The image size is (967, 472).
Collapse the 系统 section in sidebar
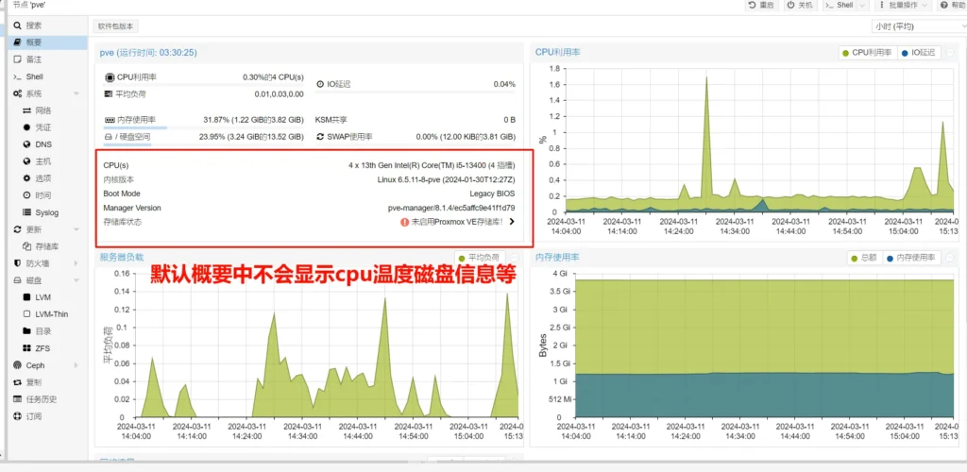(x=76, y=93)
